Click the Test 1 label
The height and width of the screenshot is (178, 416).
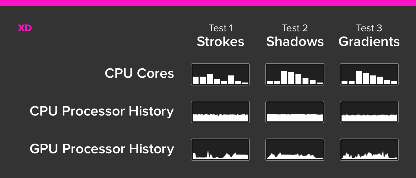coord(220,28)
